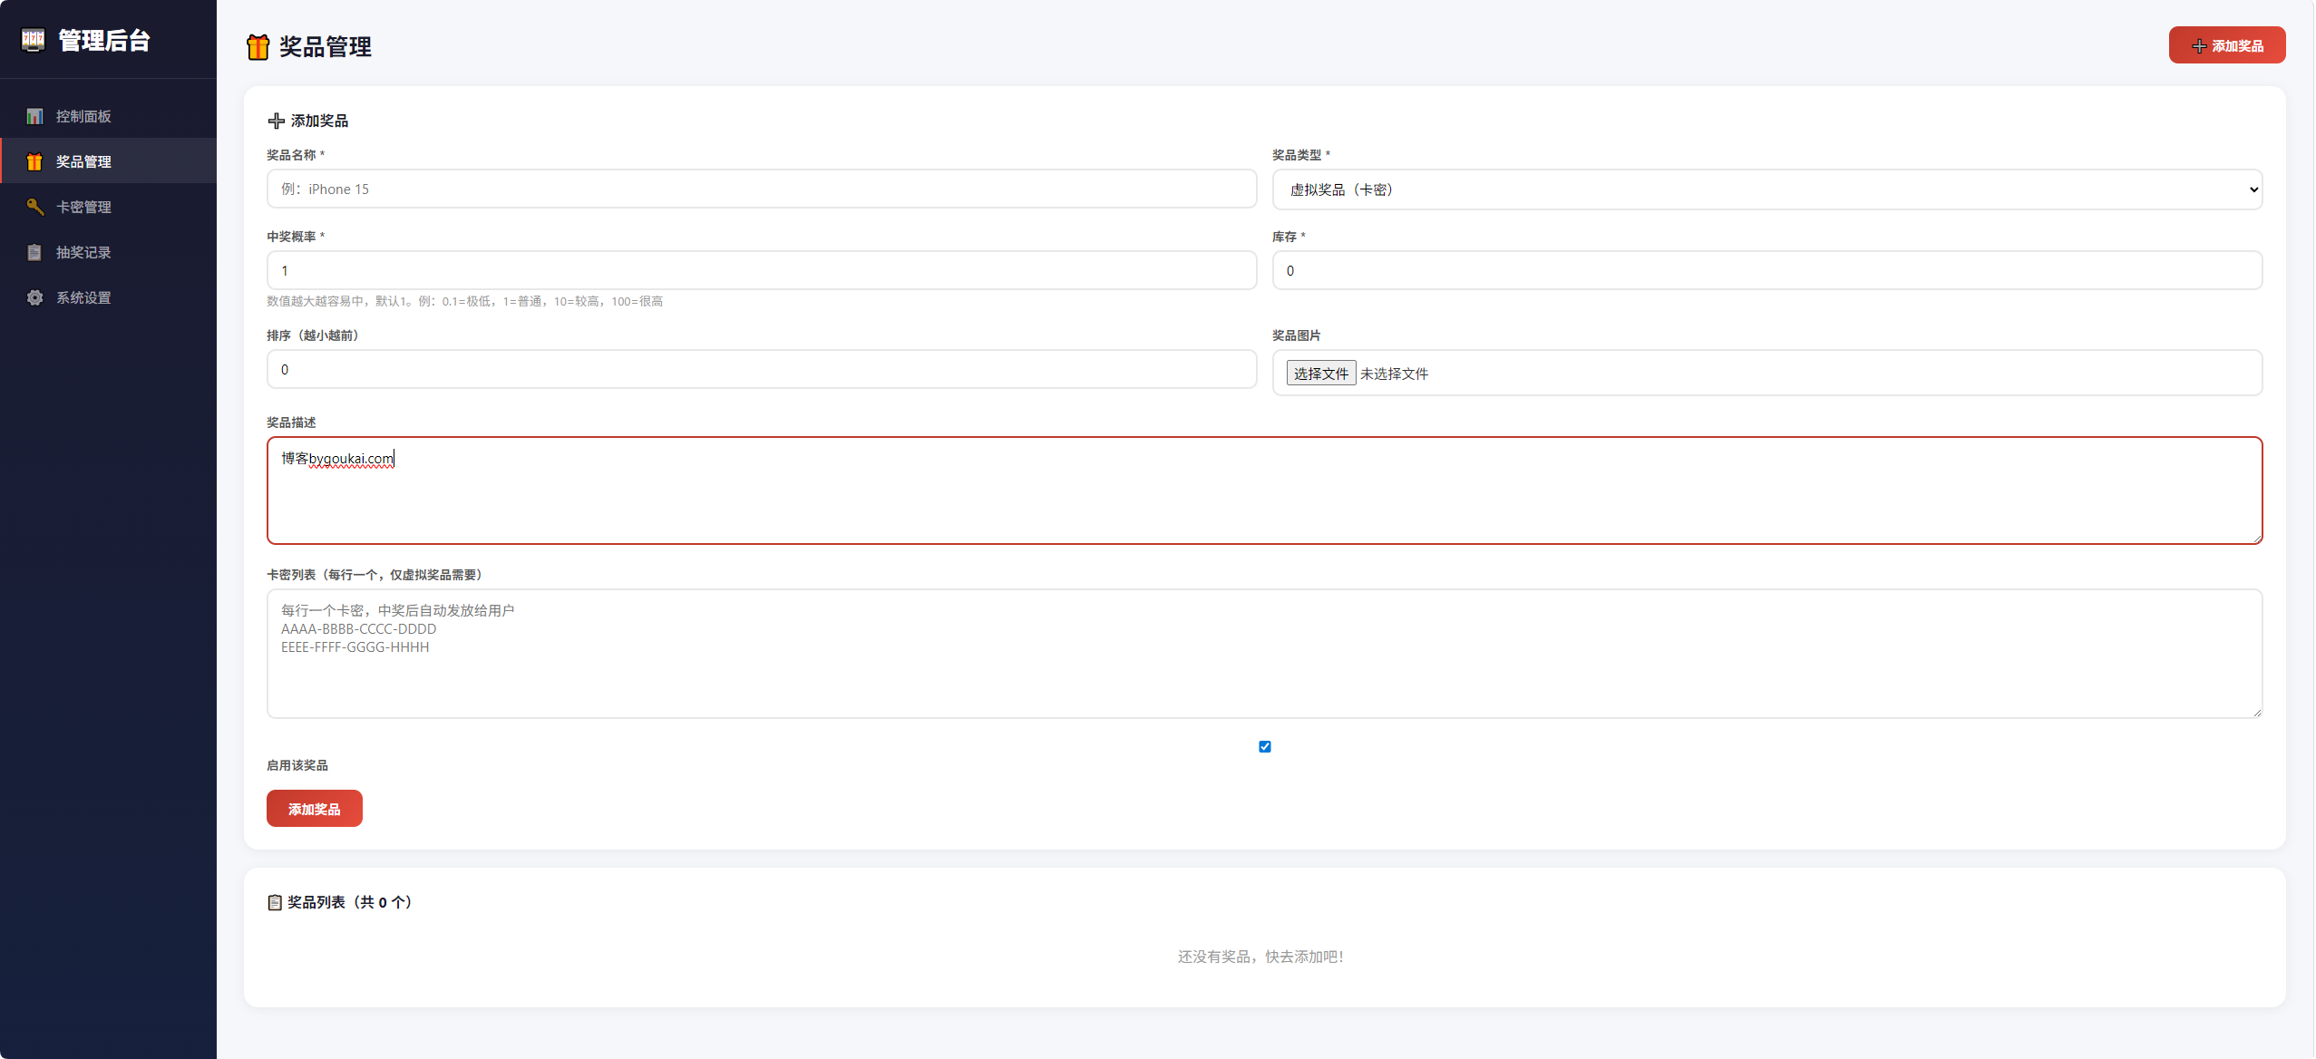Click the gift icon beside page title
2316x1059 pixels.
258,47
